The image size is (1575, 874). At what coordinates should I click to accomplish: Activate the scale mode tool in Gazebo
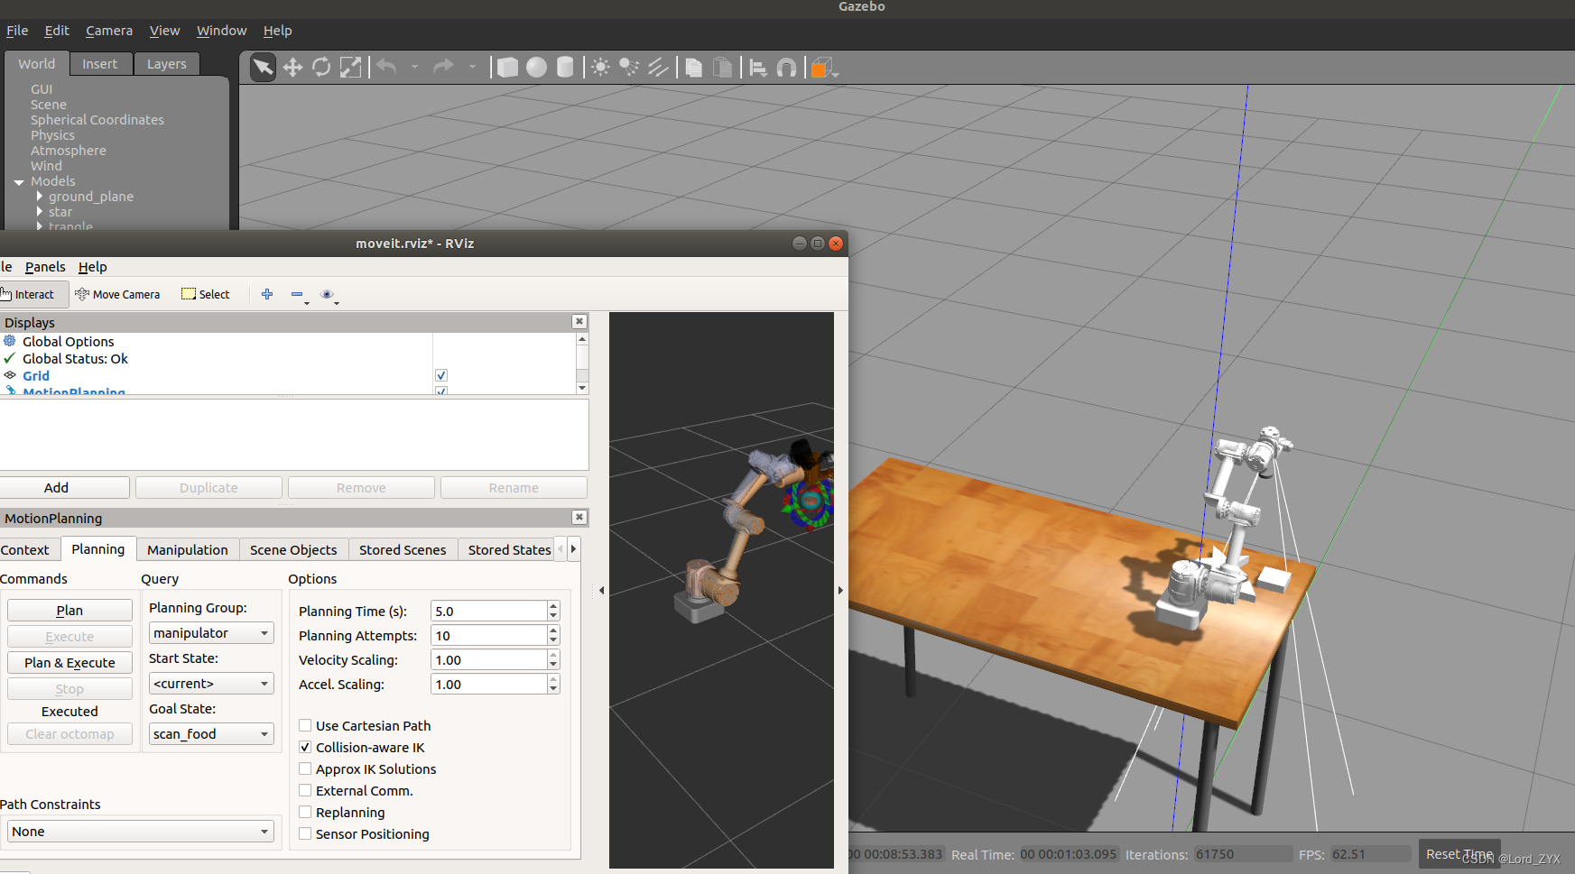point(350,68)
